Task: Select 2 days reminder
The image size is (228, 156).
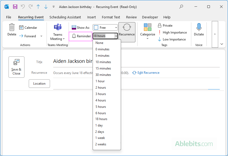Action: [x=107, y=132]
